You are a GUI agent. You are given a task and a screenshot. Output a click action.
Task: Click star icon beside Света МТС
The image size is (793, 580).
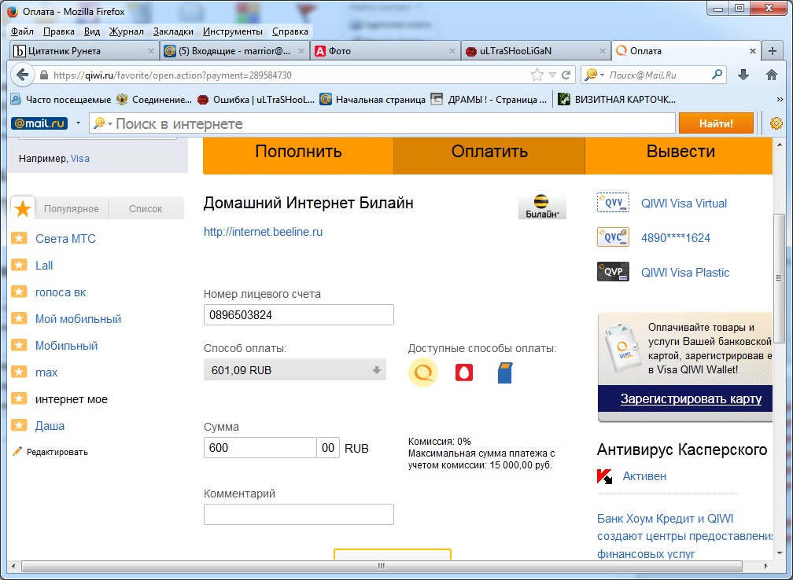(x=19, y=238)
